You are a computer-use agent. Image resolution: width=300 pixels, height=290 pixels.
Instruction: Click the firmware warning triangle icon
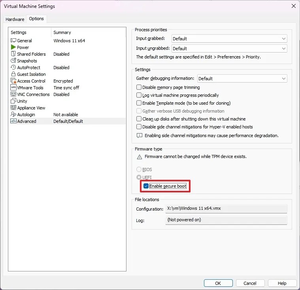point(140,157)
